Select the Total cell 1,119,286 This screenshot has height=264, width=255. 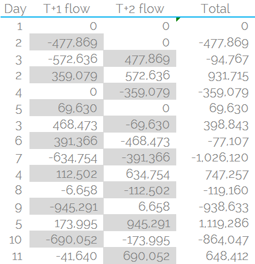click(x=216, y=223)
